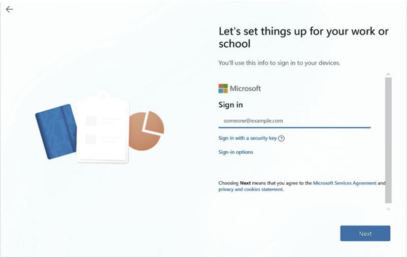407x258 pixels.
Task: Focus the someone@example.com email field
Action: click(294, 121)
